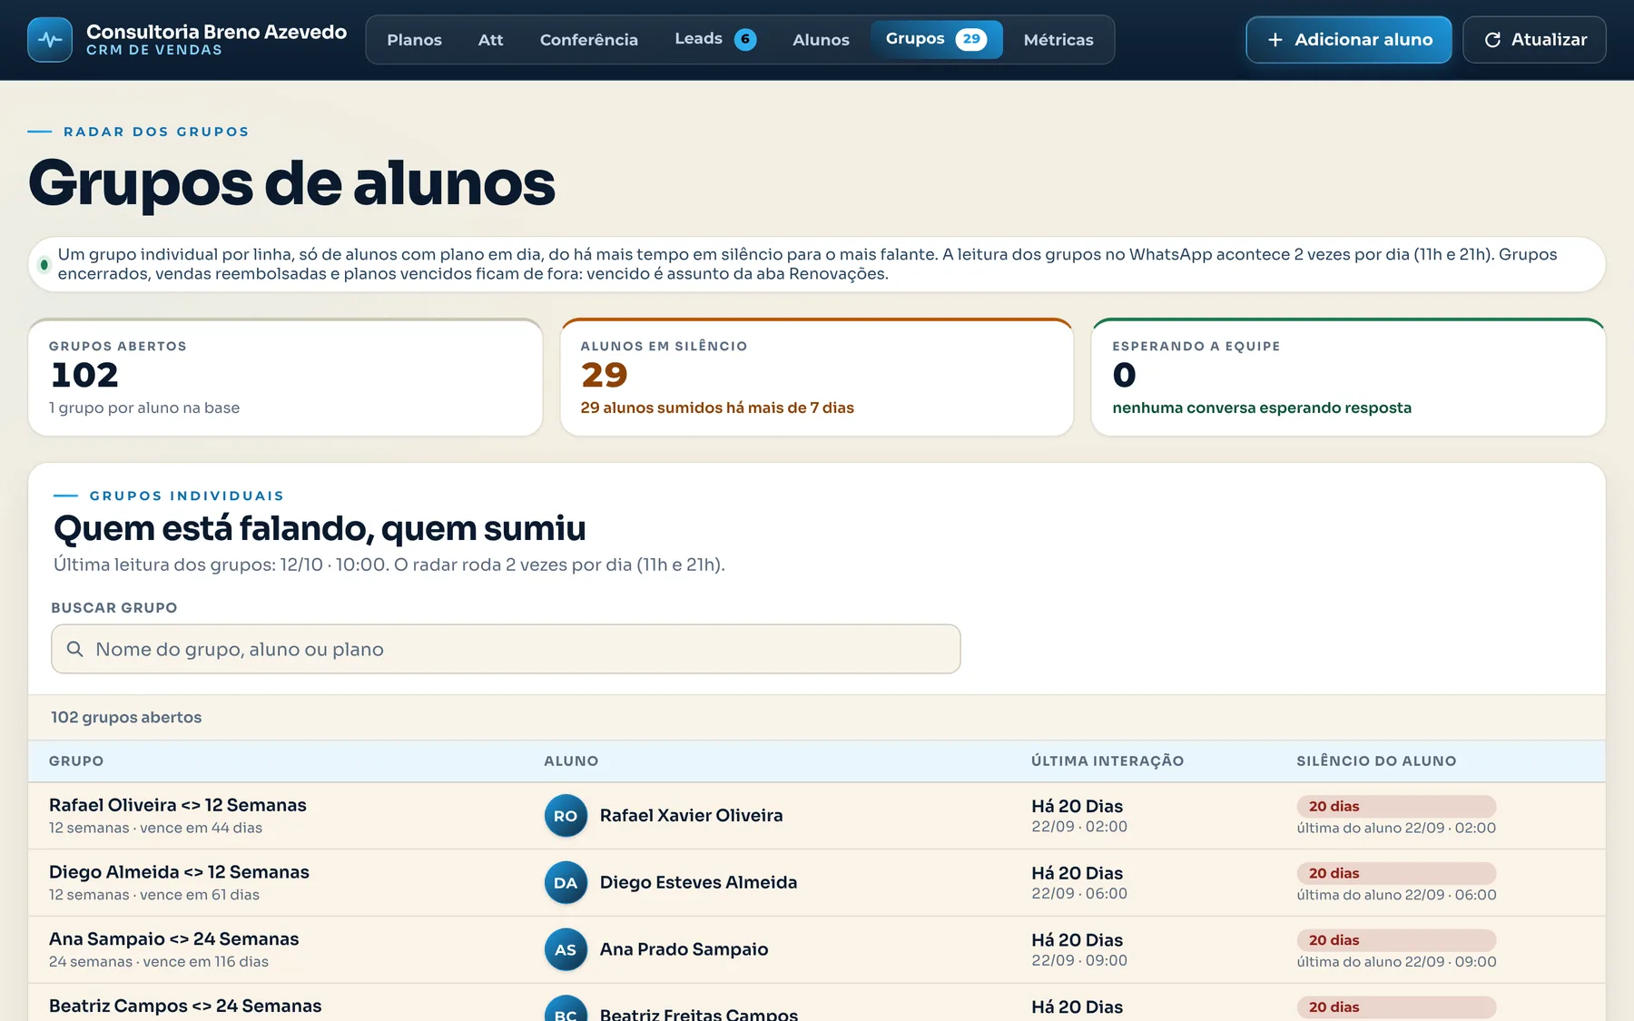Click '24 semanas · vence em 116 dias'

159,962
